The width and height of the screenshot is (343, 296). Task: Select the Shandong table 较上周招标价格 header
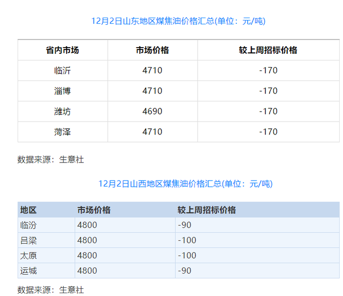pos(268,50)
